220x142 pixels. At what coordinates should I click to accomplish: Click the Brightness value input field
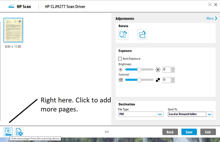click(x=167, y=70)
